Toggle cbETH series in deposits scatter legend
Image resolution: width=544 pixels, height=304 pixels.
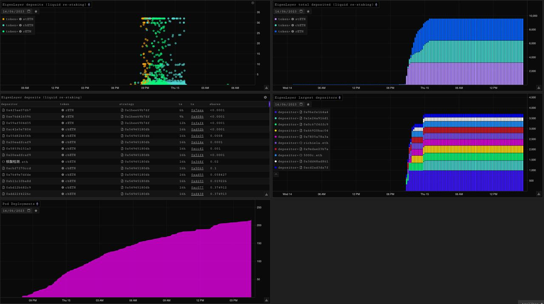coord(18,25)
